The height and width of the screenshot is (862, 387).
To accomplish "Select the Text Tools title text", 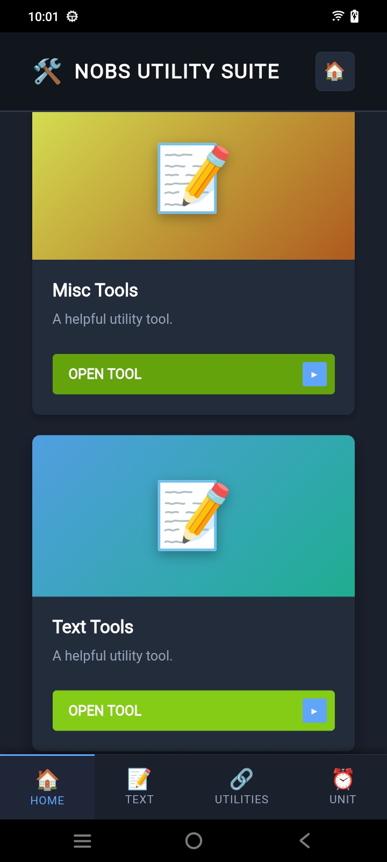I will click(93, 627).
